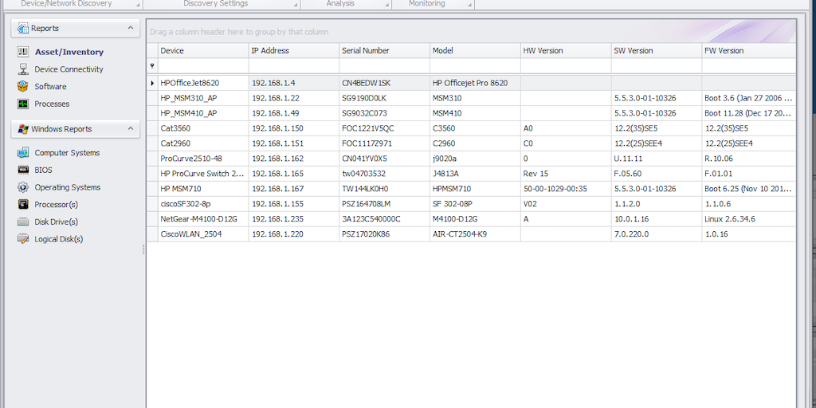Screen dimensions: 816x408
Task: Open Computer Systems report
Action: [x=67, y=152]
